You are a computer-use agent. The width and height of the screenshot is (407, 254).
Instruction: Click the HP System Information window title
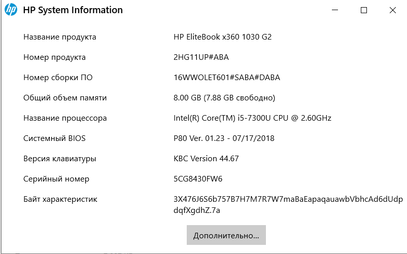(x=73, y=10)
